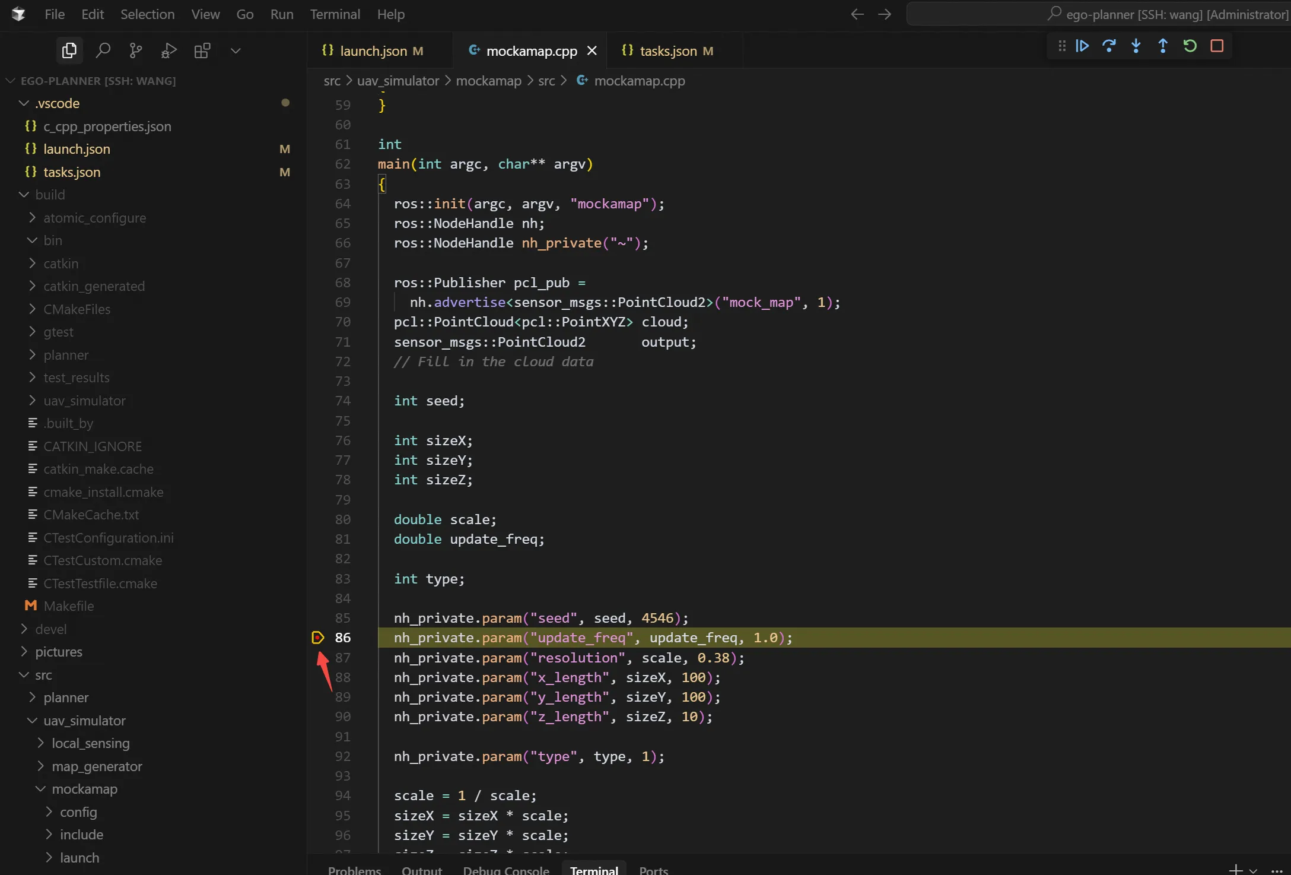Click the mockamap.cpp breadcrumb segment
1291x875 pixels.
pyautogui.click(x=639, y=81)
